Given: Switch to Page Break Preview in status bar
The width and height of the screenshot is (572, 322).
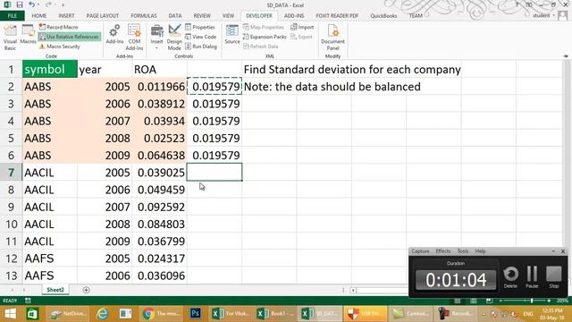Looking at the screenshot, I should point(489,301).
